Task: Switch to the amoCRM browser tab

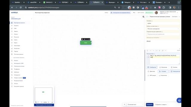Action: click(34, 2)
